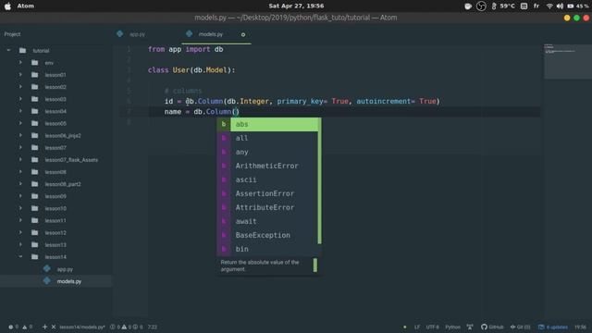Click the linter warning triangle in the status bar

click(25, 327)
